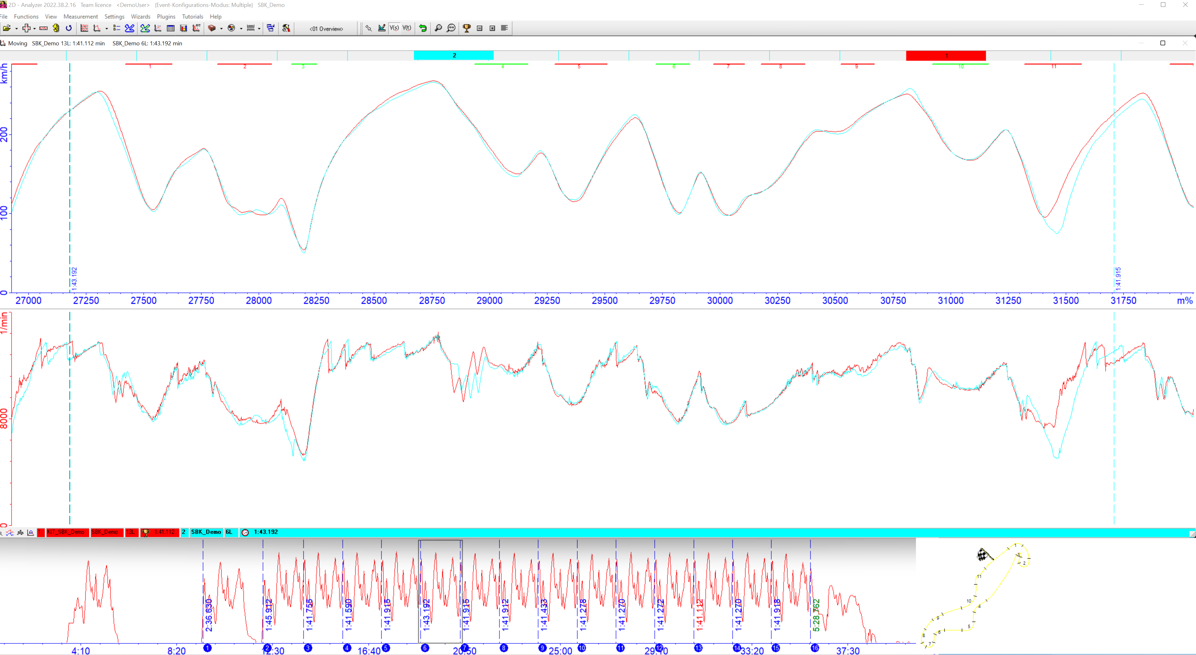Click the red sector 1 bar at top
This screenshot has height=655, width=1196.
coord(945,56)
